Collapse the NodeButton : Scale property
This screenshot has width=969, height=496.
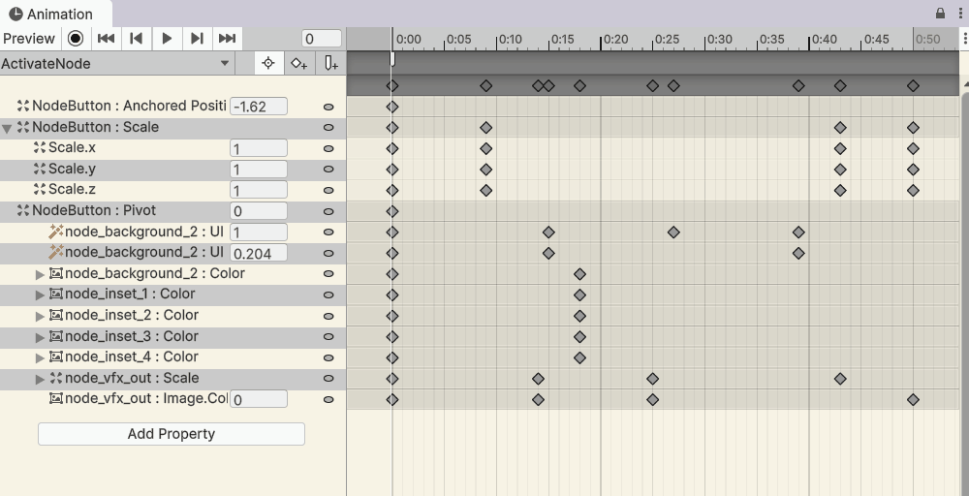[7, 129]
